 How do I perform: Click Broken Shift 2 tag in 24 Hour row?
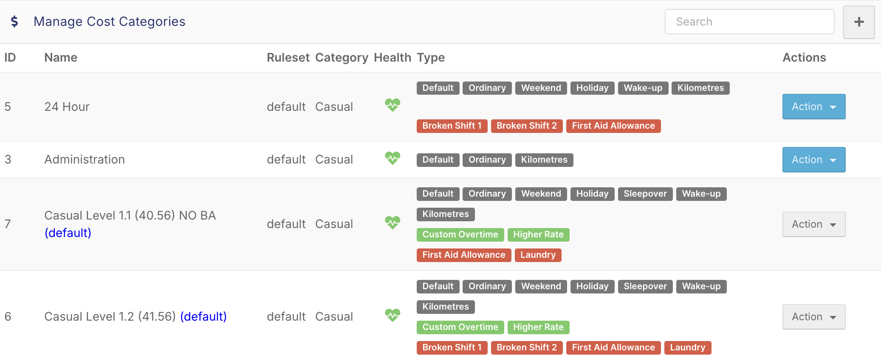click(527, 126)
